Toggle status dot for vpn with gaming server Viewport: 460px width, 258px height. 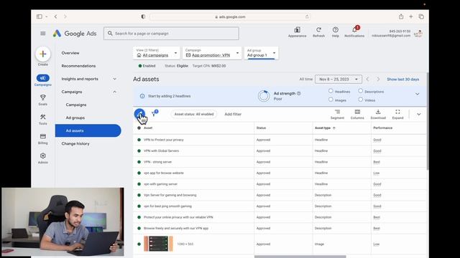[x=139, y=184]
